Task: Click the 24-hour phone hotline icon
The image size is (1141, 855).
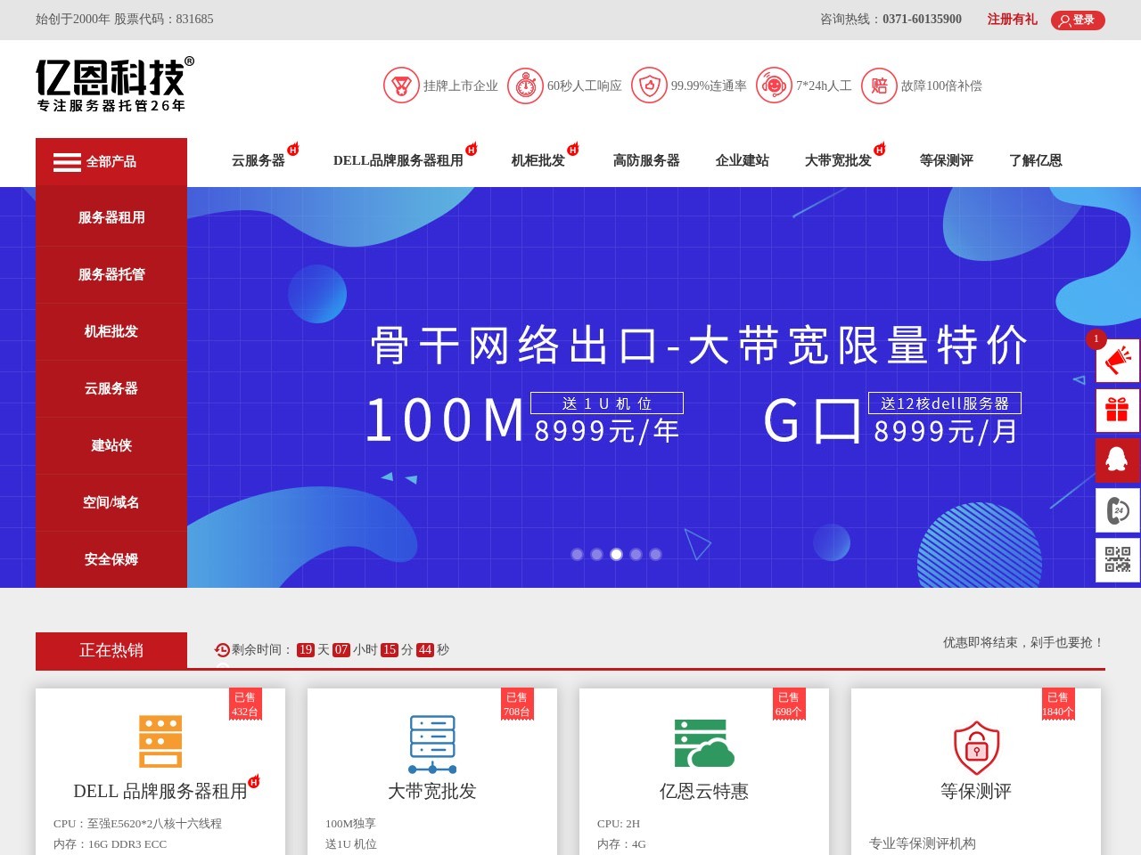Action: tap(1118, 509)
